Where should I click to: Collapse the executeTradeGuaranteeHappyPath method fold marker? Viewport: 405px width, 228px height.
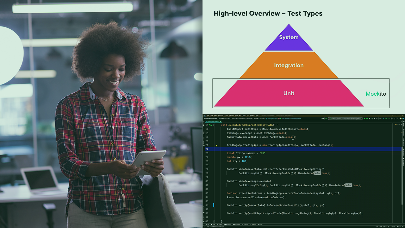(214, 125)
